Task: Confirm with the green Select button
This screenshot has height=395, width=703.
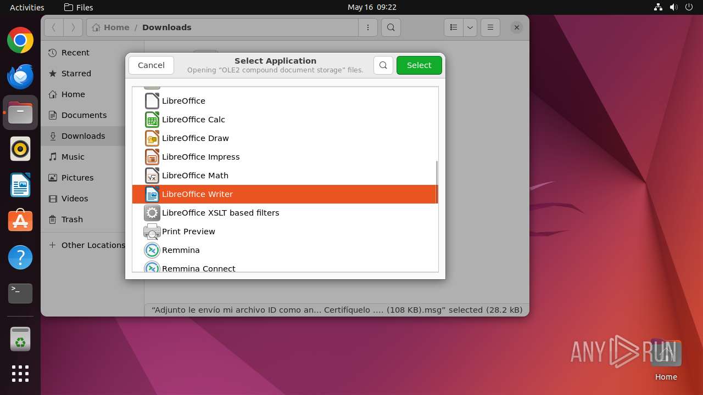Action: 419,65
